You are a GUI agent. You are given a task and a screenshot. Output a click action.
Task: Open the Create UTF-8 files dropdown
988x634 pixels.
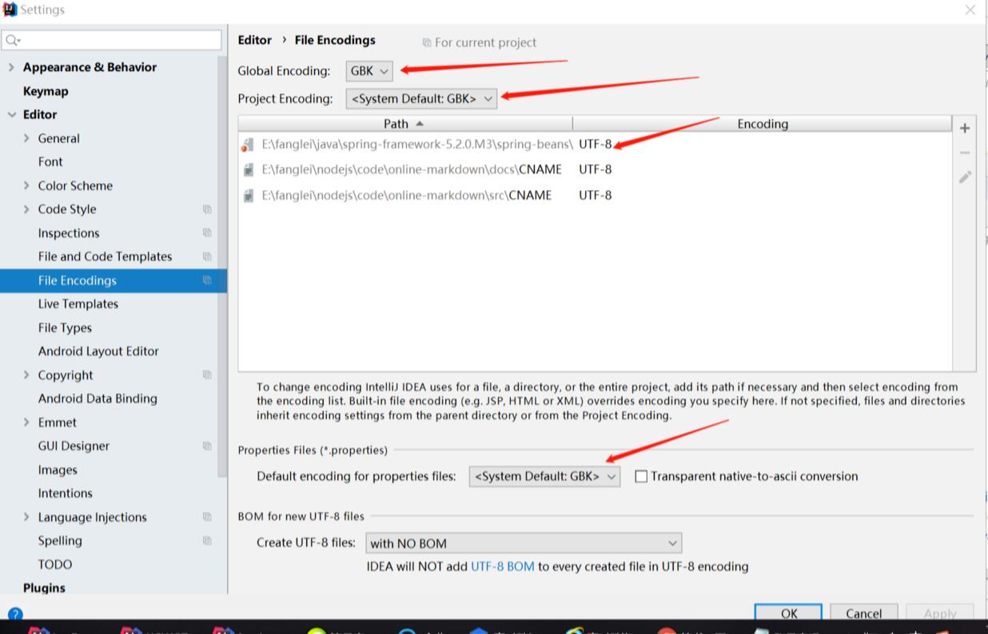click(524, 543)
